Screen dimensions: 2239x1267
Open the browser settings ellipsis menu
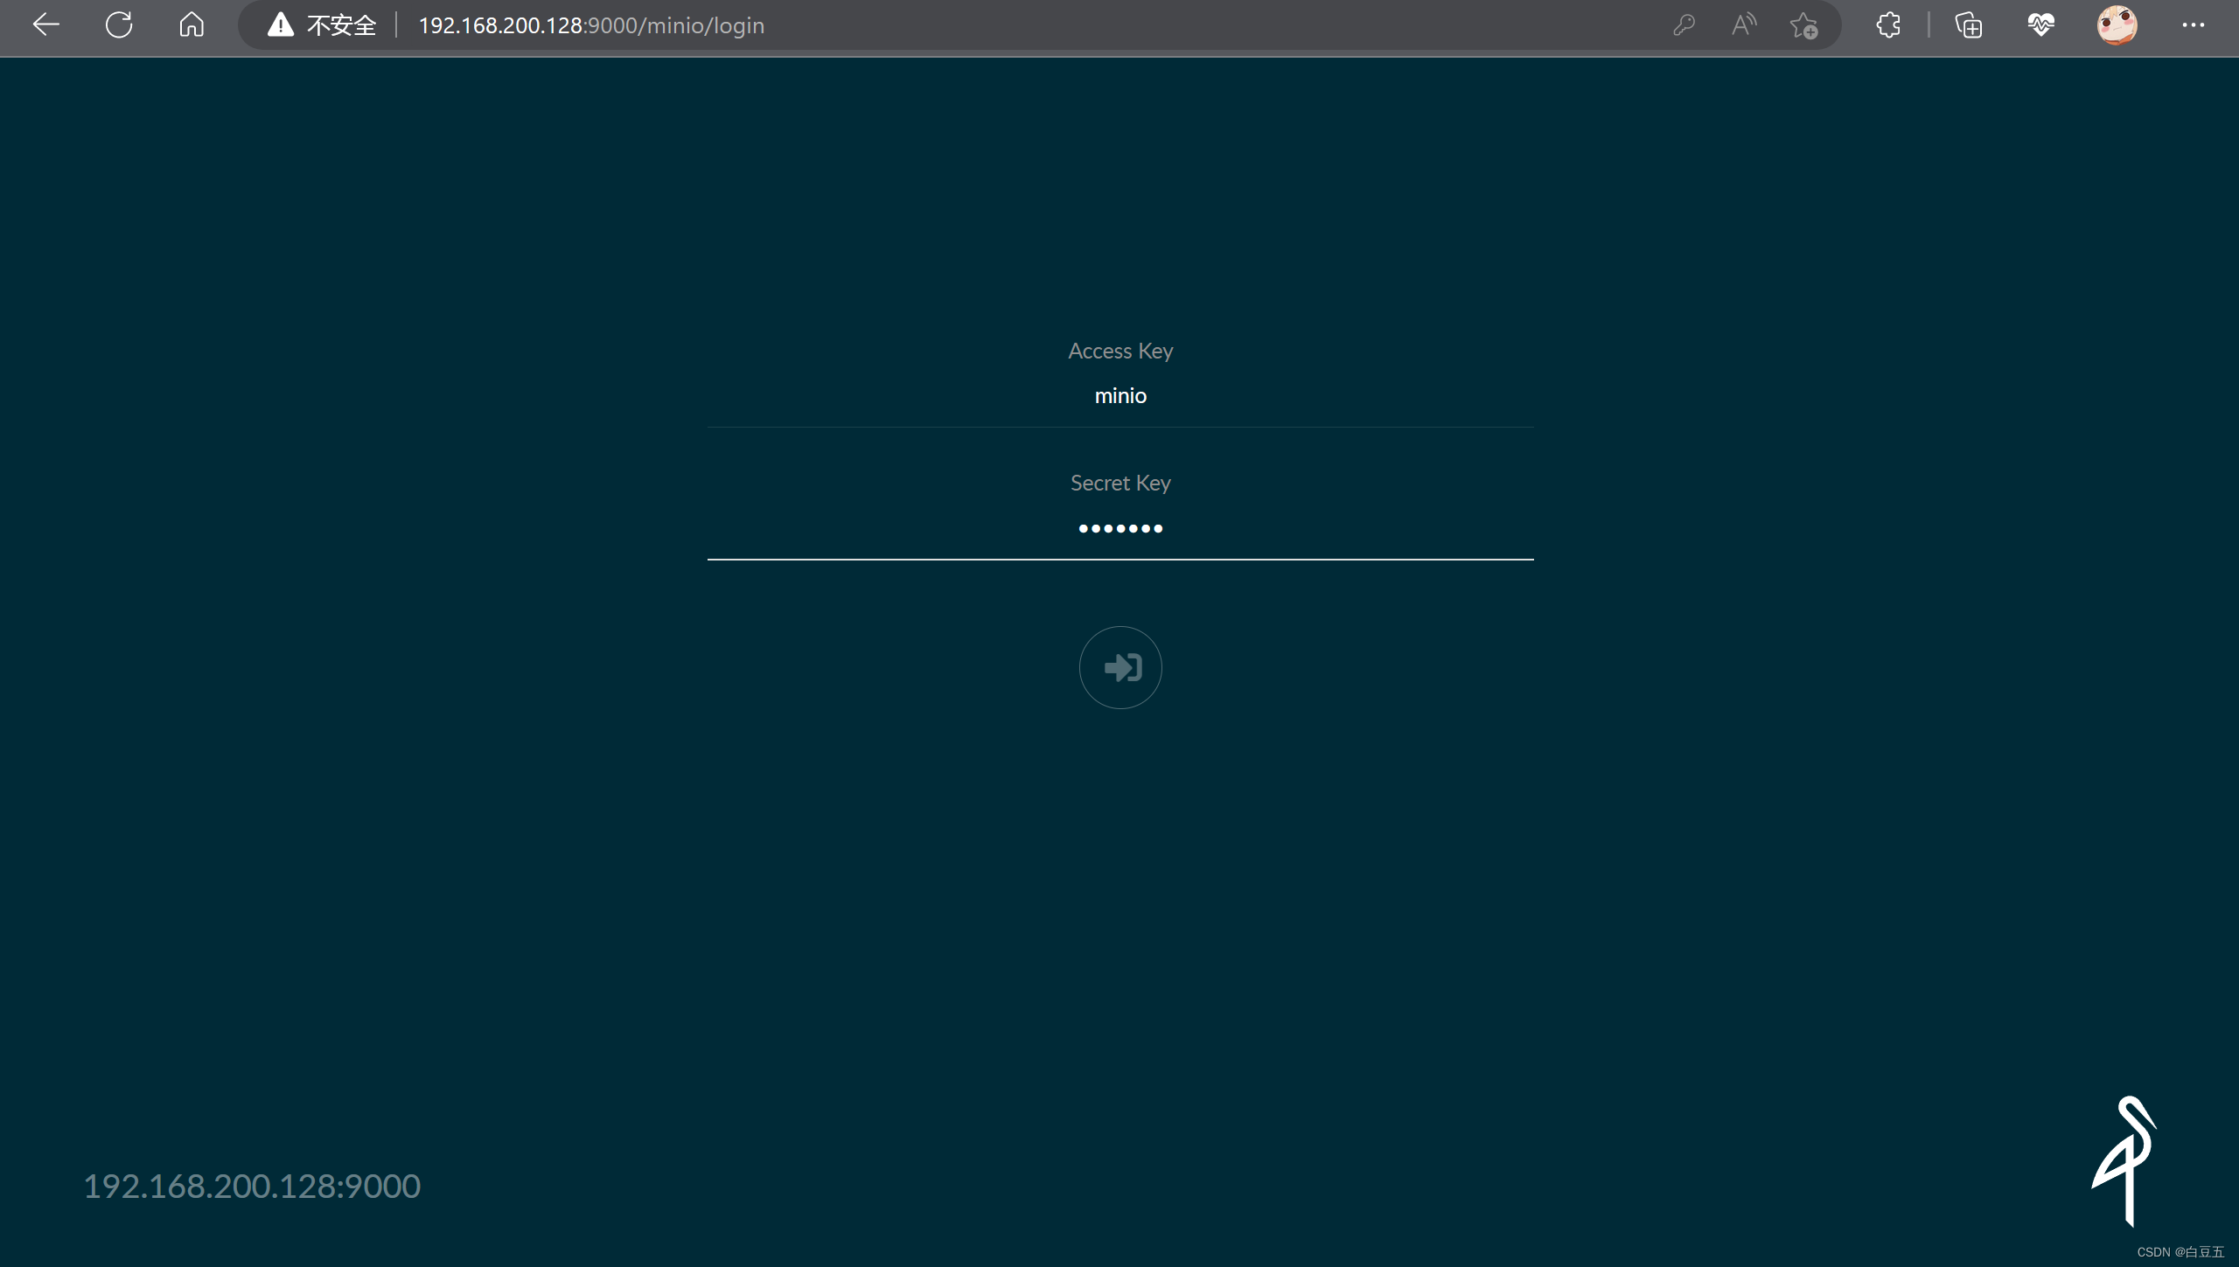2193,25
